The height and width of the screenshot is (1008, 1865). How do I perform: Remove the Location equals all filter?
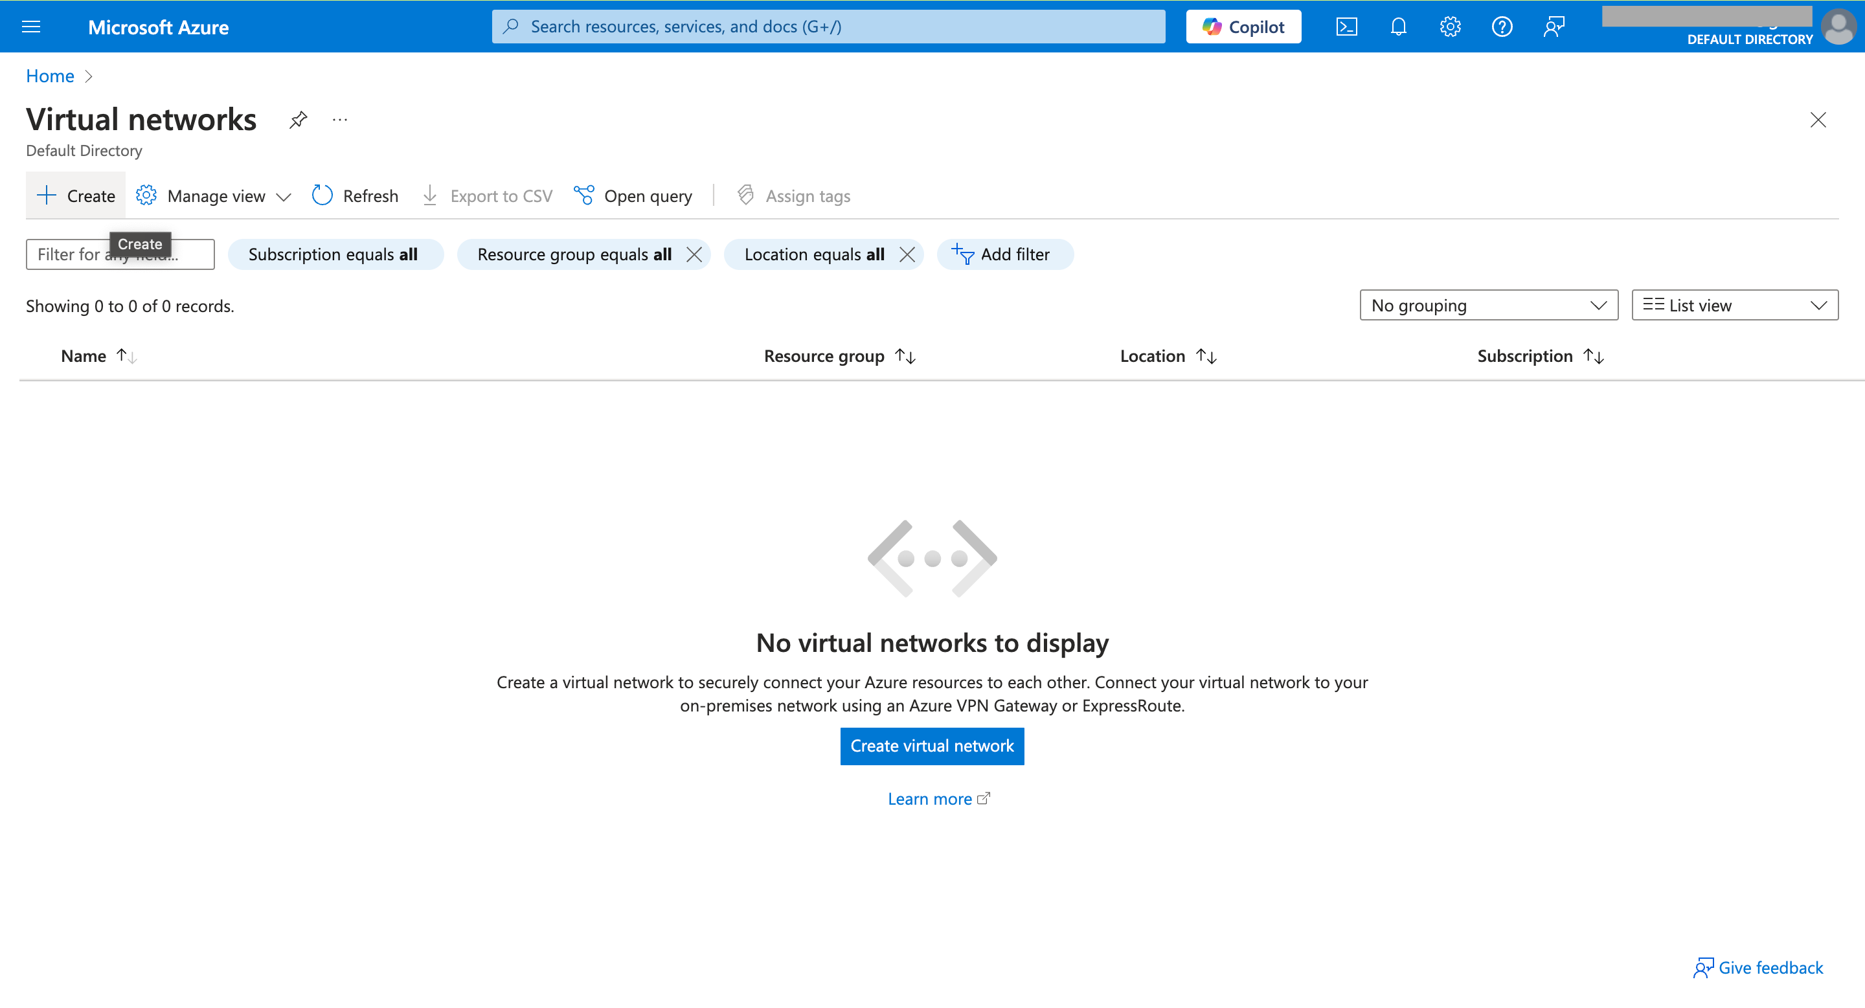pos(907,254)
